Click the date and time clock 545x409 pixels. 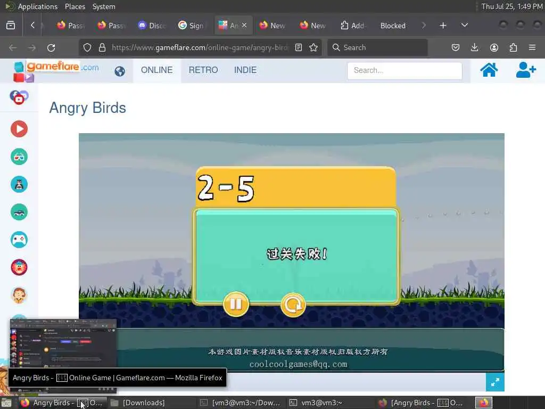coord(512,6)
